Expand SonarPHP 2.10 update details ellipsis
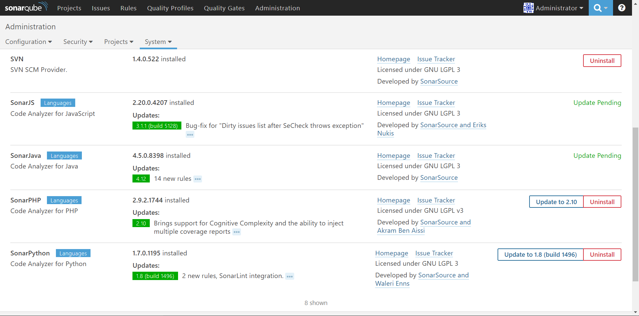This screenshot has width=639, height=316. pos(237,232)
